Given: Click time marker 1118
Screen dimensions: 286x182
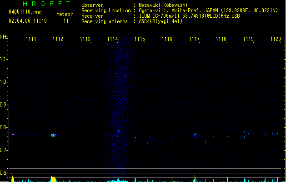Looking at the screenshot, I should [221, 39].
